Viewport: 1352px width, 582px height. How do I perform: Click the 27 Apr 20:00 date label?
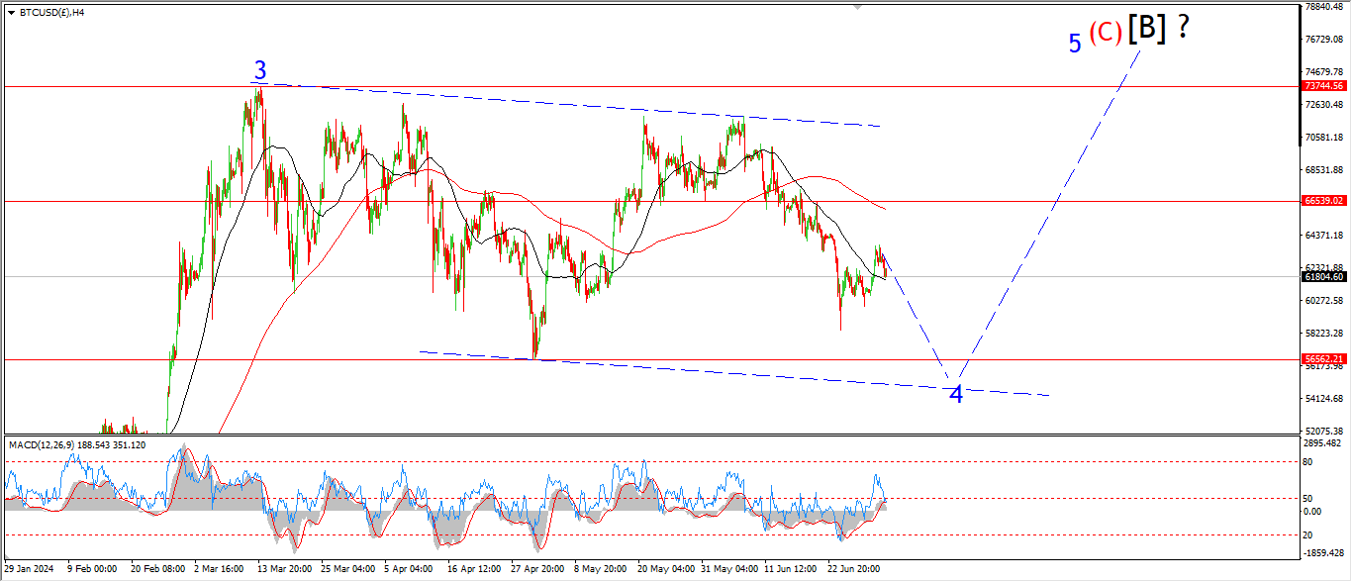coord(538,569)
